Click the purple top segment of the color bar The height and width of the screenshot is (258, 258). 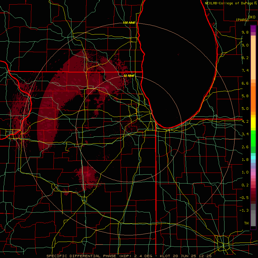pyautogui.click(x=253, y=29)
